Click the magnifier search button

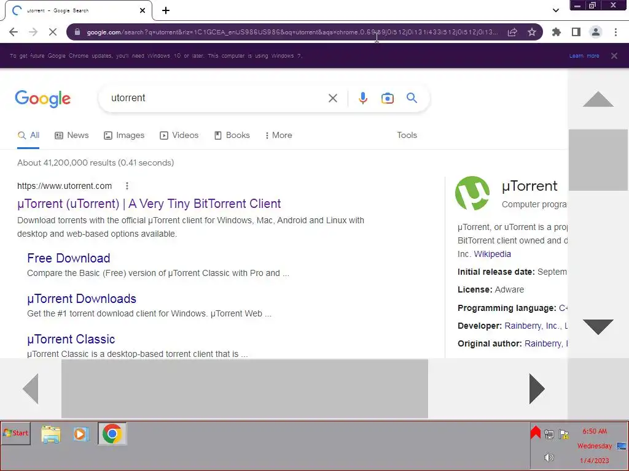click(x=412, y=98)
